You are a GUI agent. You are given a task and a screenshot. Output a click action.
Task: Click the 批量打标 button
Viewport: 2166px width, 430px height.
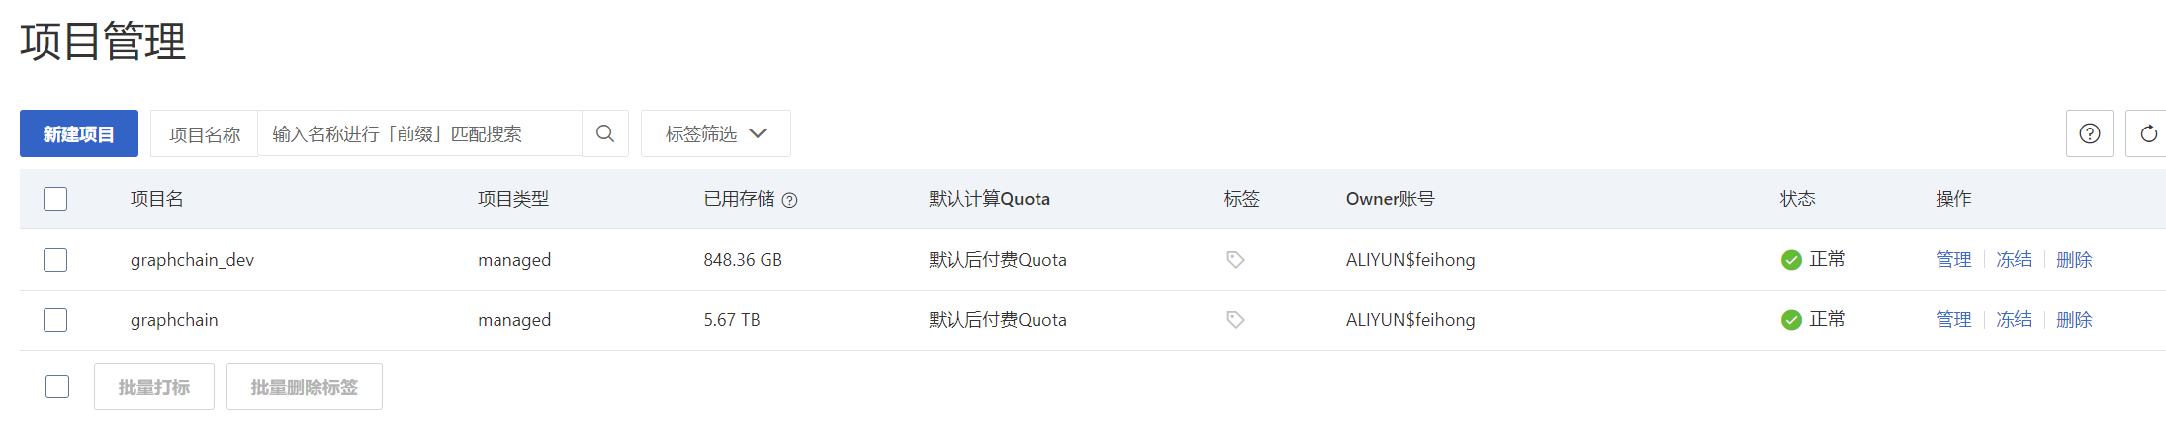154,387
